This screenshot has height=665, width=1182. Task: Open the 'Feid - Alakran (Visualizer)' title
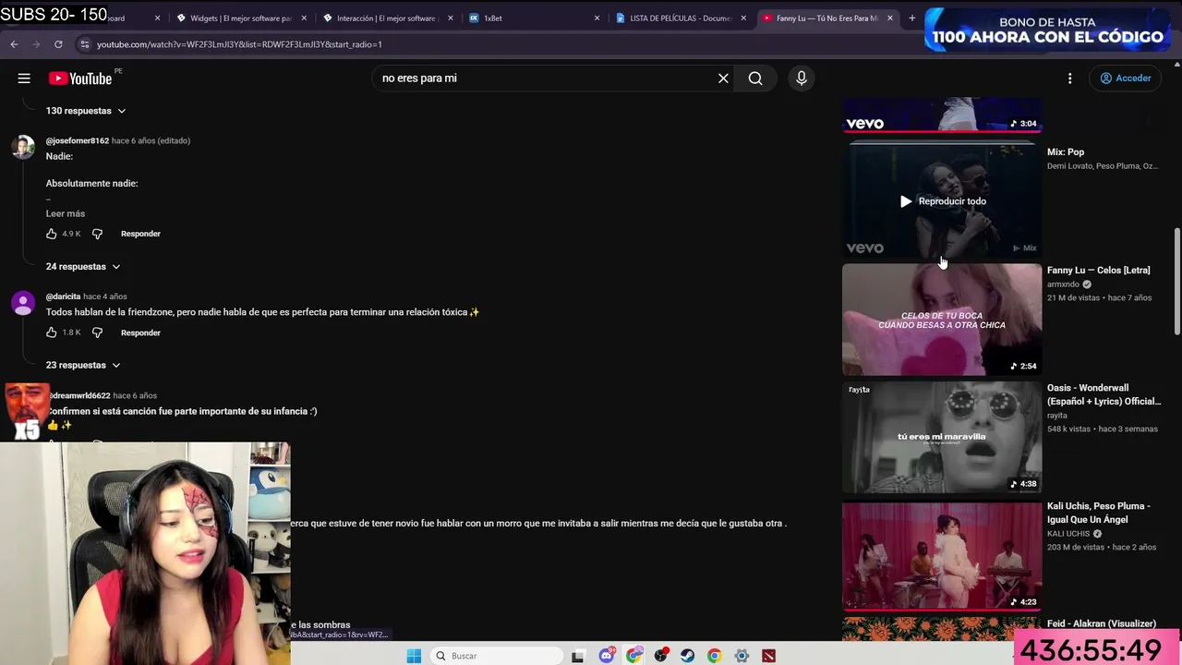click(x=1102, y=624)
